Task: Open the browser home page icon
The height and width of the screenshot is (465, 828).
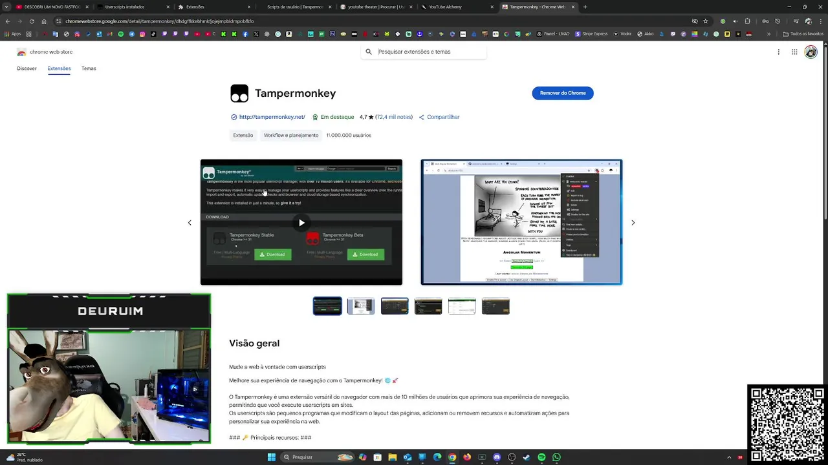Action: coord(44,21)
